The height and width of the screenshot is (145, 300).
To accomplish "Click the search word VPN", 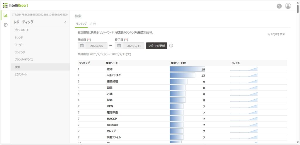I will [x=110, y=106].
